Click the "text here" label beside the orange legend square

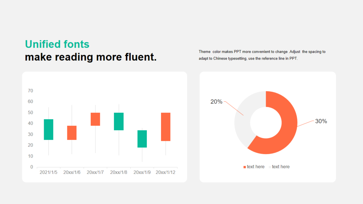[x=256, y=167]
